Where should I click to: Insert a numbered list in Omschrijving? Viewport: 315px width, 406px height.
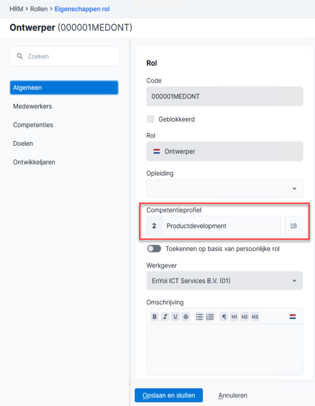[x=210, y=317]
